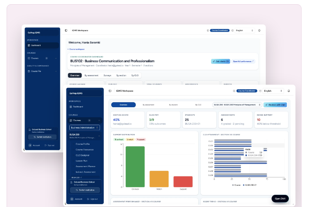Click Courses count badge in front window sidebar
This screenshot has width=311, height=207.
(x=89, y=120)
